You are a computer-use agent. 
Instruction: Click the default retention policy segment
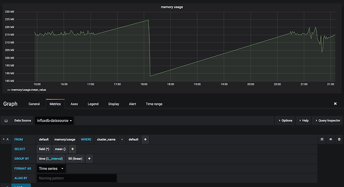coord(43,139)
